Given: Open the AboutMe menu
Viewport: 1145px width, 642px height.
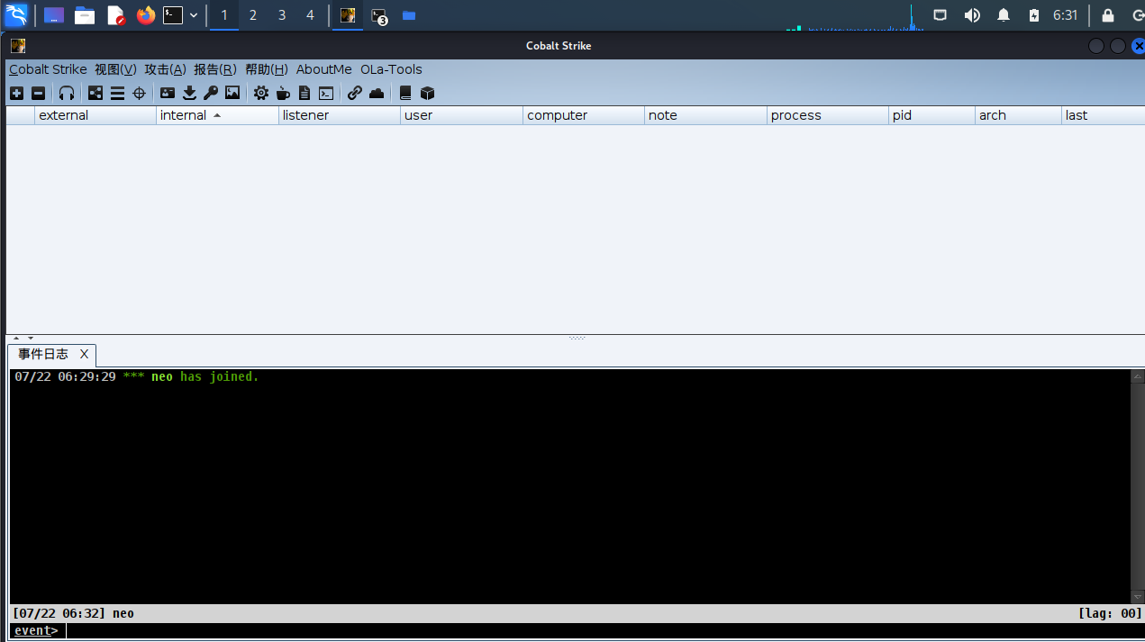Looking at the screenshot, I should [323, 69].
